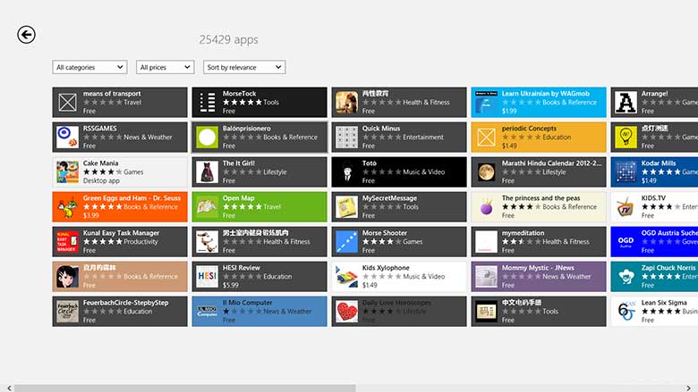This screenshot has width=698, height=392.
Task: Open the MySecretMessage app tile
Action: point(399,206)
